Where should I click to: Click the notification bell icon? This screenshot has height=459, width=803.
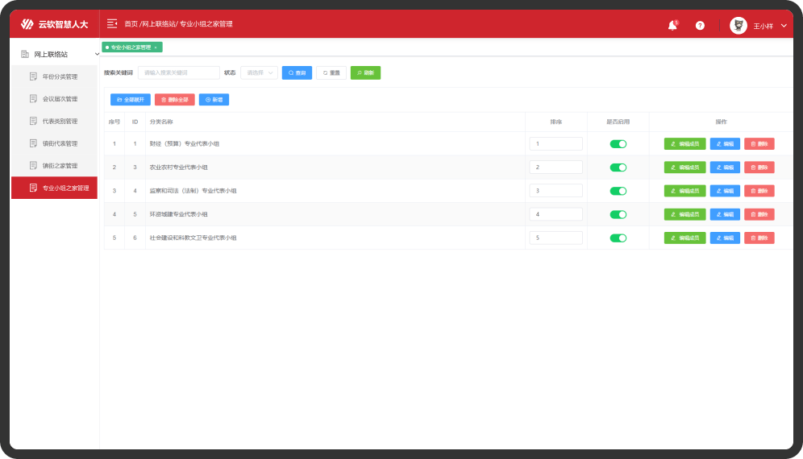click(x=672, y=25)
